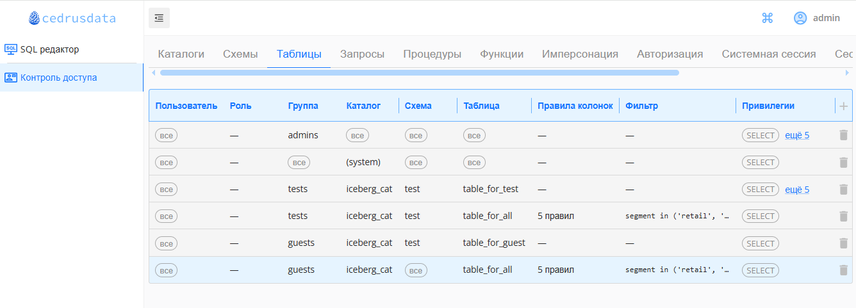The image size is (856, 308).
Task: Open the Схемы tab
Action: [240, 54]
